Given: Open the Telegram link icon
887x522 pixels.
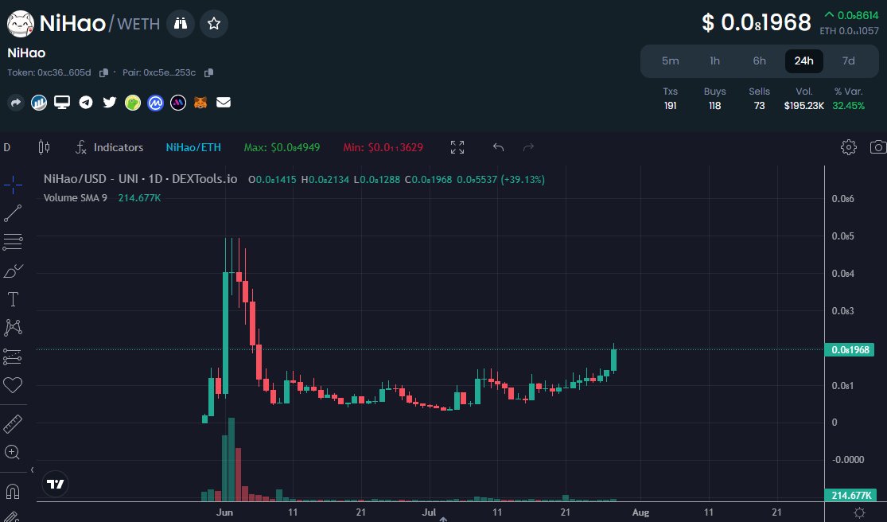Looking at the screenshot, I should point(86,103).
